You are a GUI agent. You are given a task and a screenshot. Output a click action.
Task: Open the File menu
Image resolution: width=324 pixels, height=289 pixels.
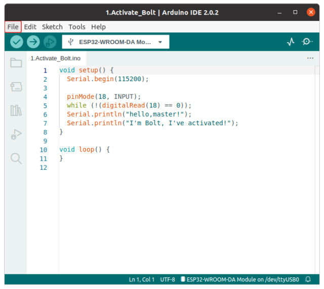click(x=13, y=27)
